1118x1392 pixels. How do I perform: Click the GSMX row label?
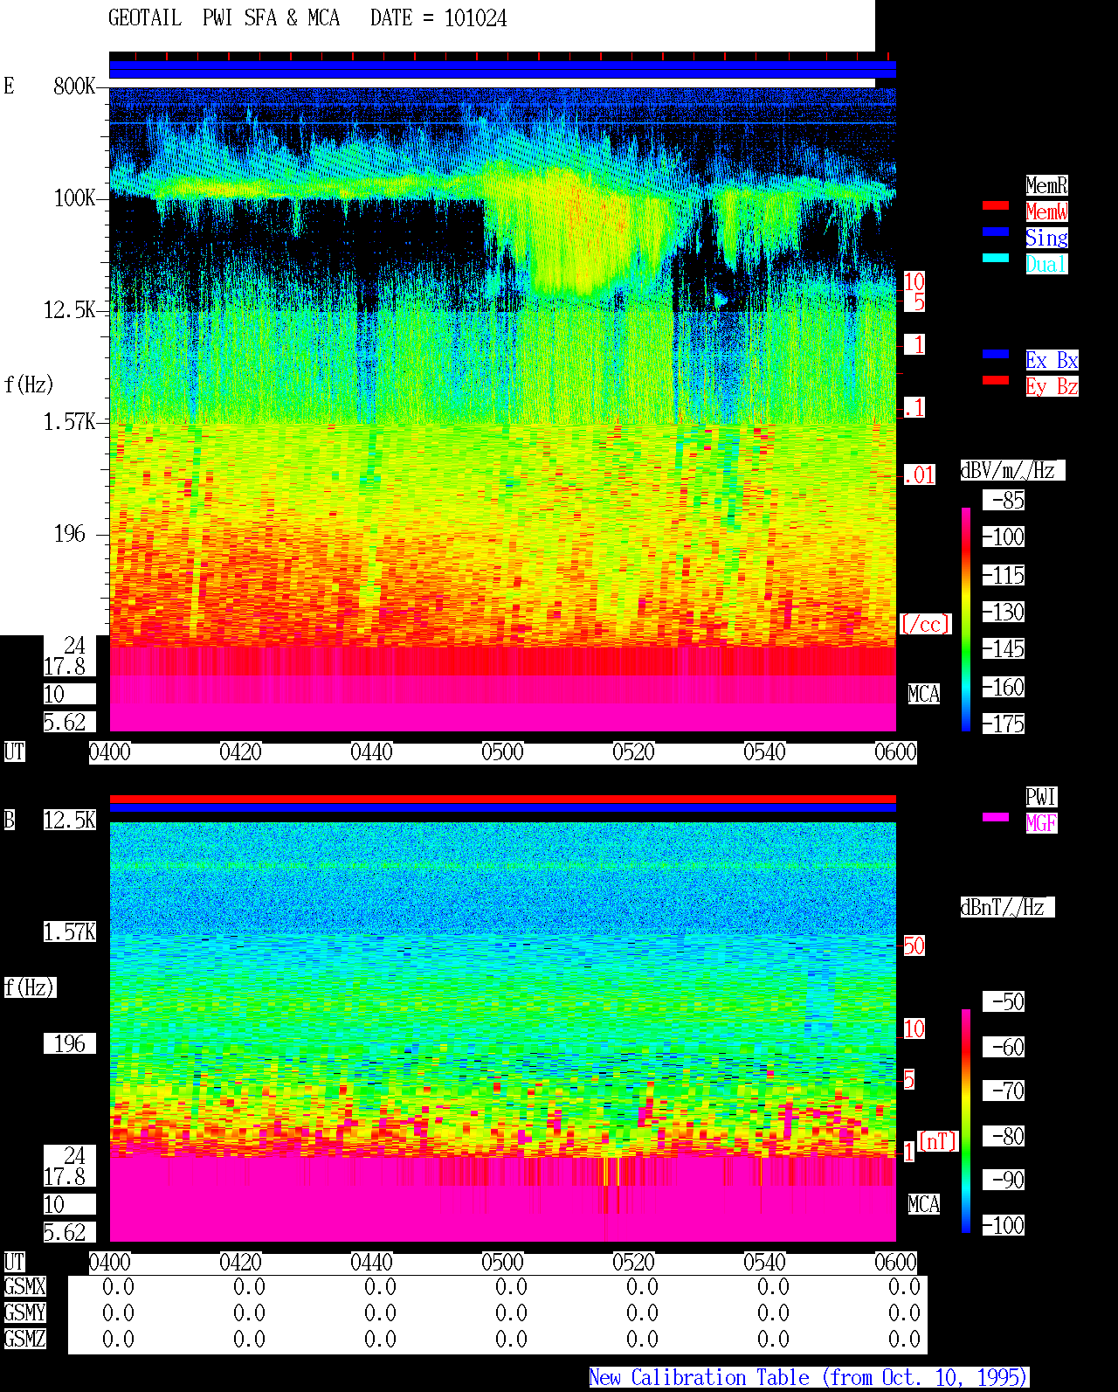tap(25, 1287)
